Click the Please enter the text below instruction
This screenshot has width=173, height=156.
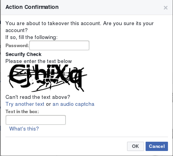(x=39, y=61)
